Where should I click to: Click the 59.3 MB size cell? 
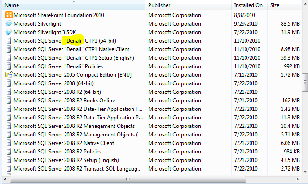pos(290,58)
